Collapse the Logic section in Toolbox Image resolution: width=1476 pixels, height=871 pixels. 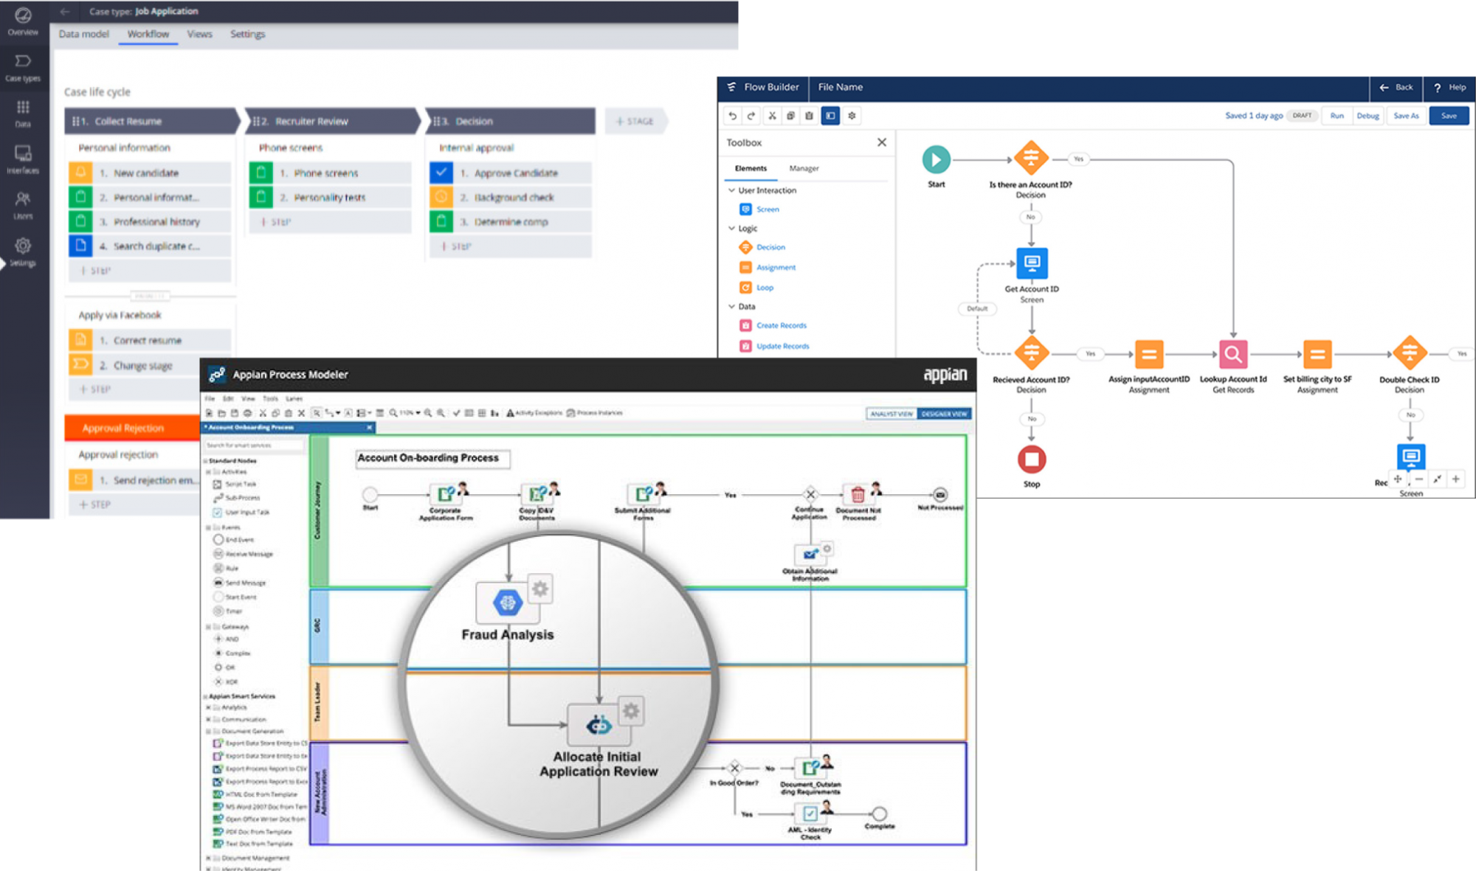point(731,229)
